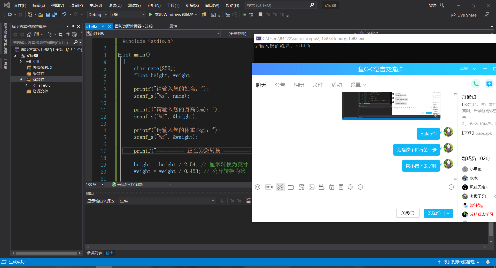Click the GIF icon in chat toolbar

pyautogui.click(x=269, y=187)
